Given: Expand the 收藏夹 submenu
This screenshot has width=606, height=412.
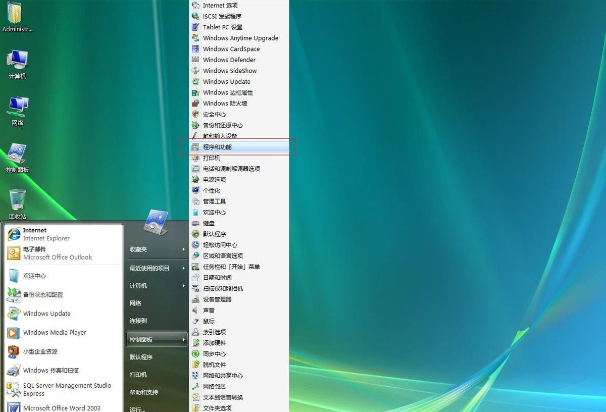Looking at the screenshot, I should [x=157, y=249].
